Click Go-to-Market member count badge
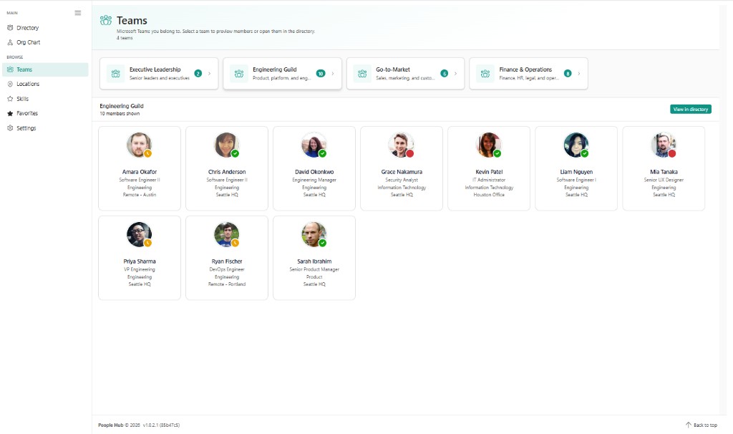 (x=444, y=74)
